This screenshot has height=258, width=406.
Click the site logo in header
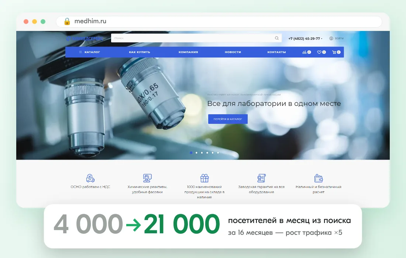[85, 39]
